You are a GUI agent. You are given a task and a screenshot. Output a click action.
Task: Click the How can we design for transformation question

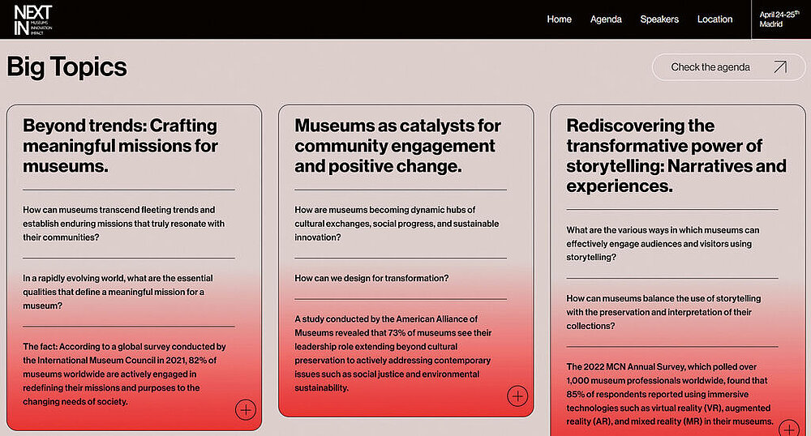pos(371,278)
